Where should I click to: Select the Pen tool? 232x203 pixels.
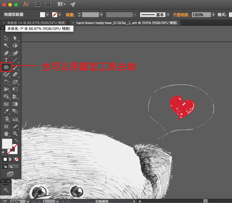[6, 53]
